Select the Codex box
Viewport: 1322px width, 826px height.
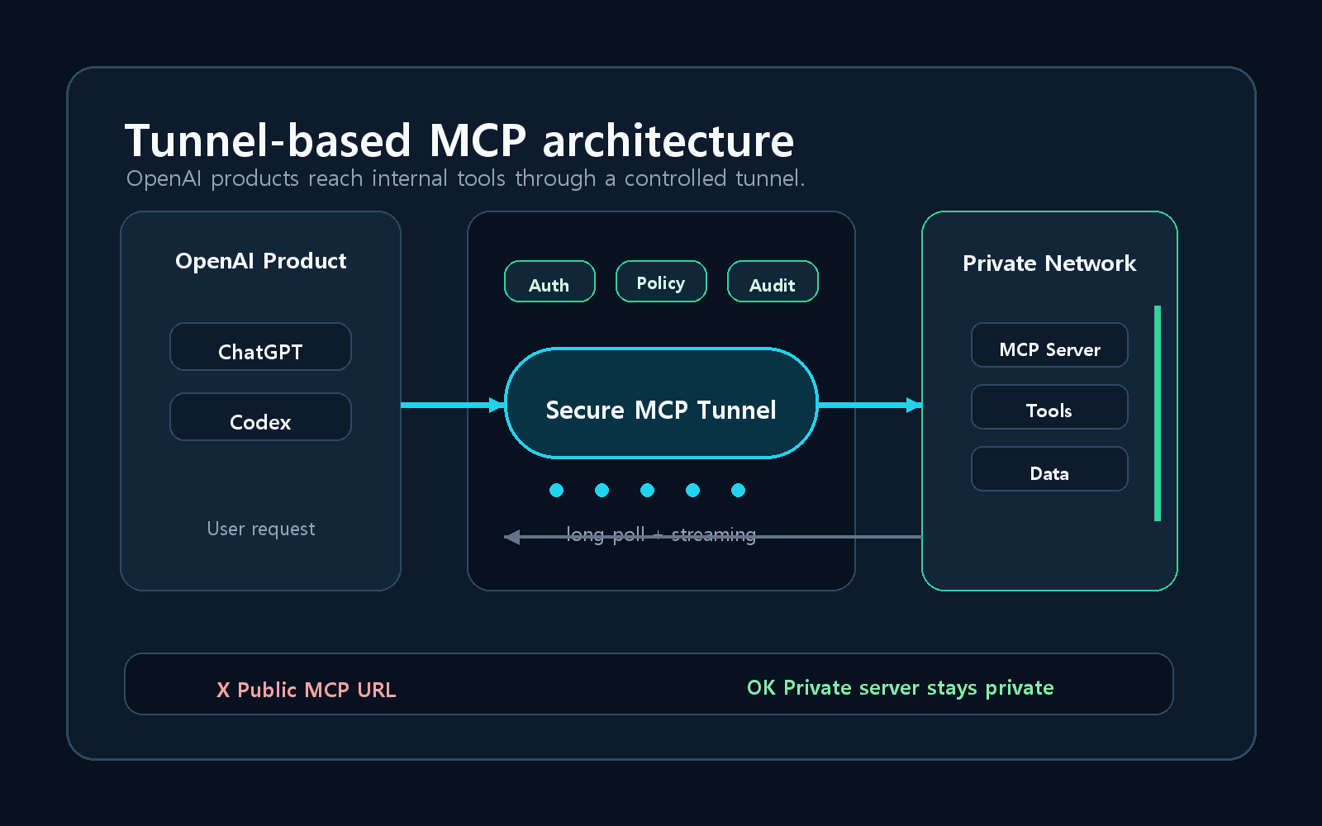point(260,417)
